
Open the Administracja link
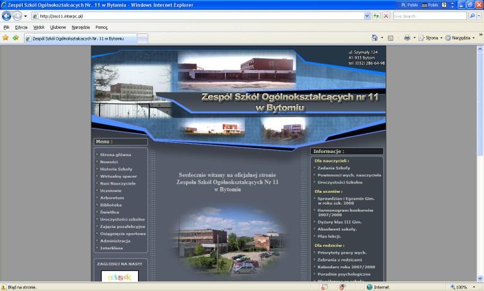(115, 241)
